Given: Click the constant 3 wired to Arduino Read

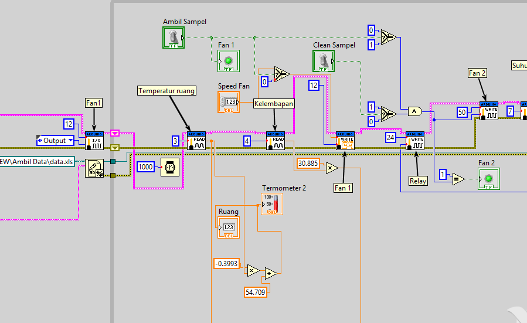Looking at the screenshot, I should (x=175, y=141).
